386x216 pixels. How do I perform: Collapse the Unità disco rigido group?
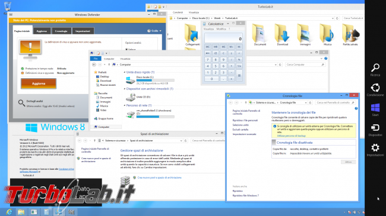tap(125, 72)
